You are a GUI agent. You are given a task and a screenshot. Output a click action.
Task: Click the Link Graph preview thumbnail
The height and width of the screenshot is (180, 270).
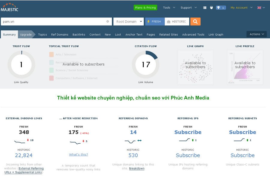pos(195,67)
